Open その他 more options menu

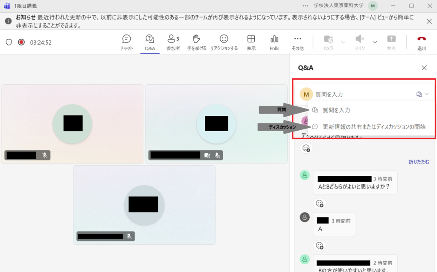point(297,43)
